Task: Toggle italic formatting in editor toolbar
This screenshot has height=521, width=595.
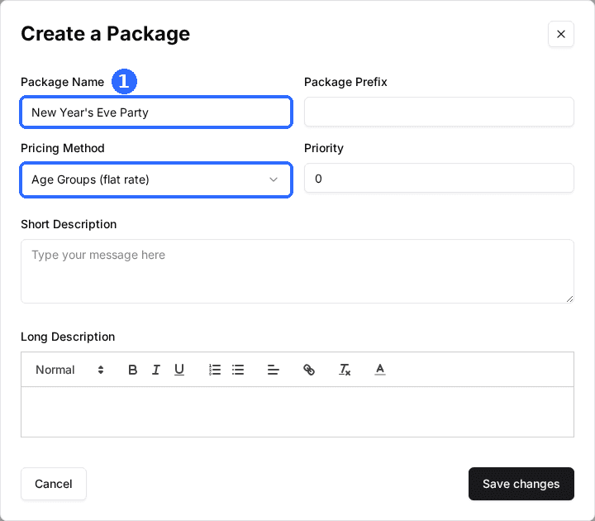Action: coord(155,370)
